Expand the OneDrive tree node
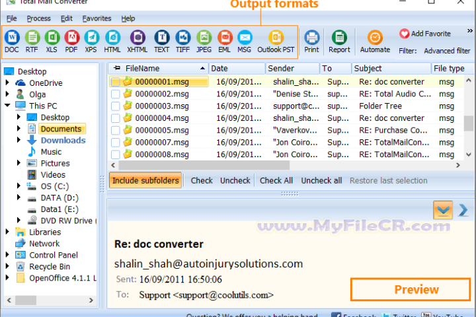This screenshot has width=476, height=317. (x=7, y=83)
